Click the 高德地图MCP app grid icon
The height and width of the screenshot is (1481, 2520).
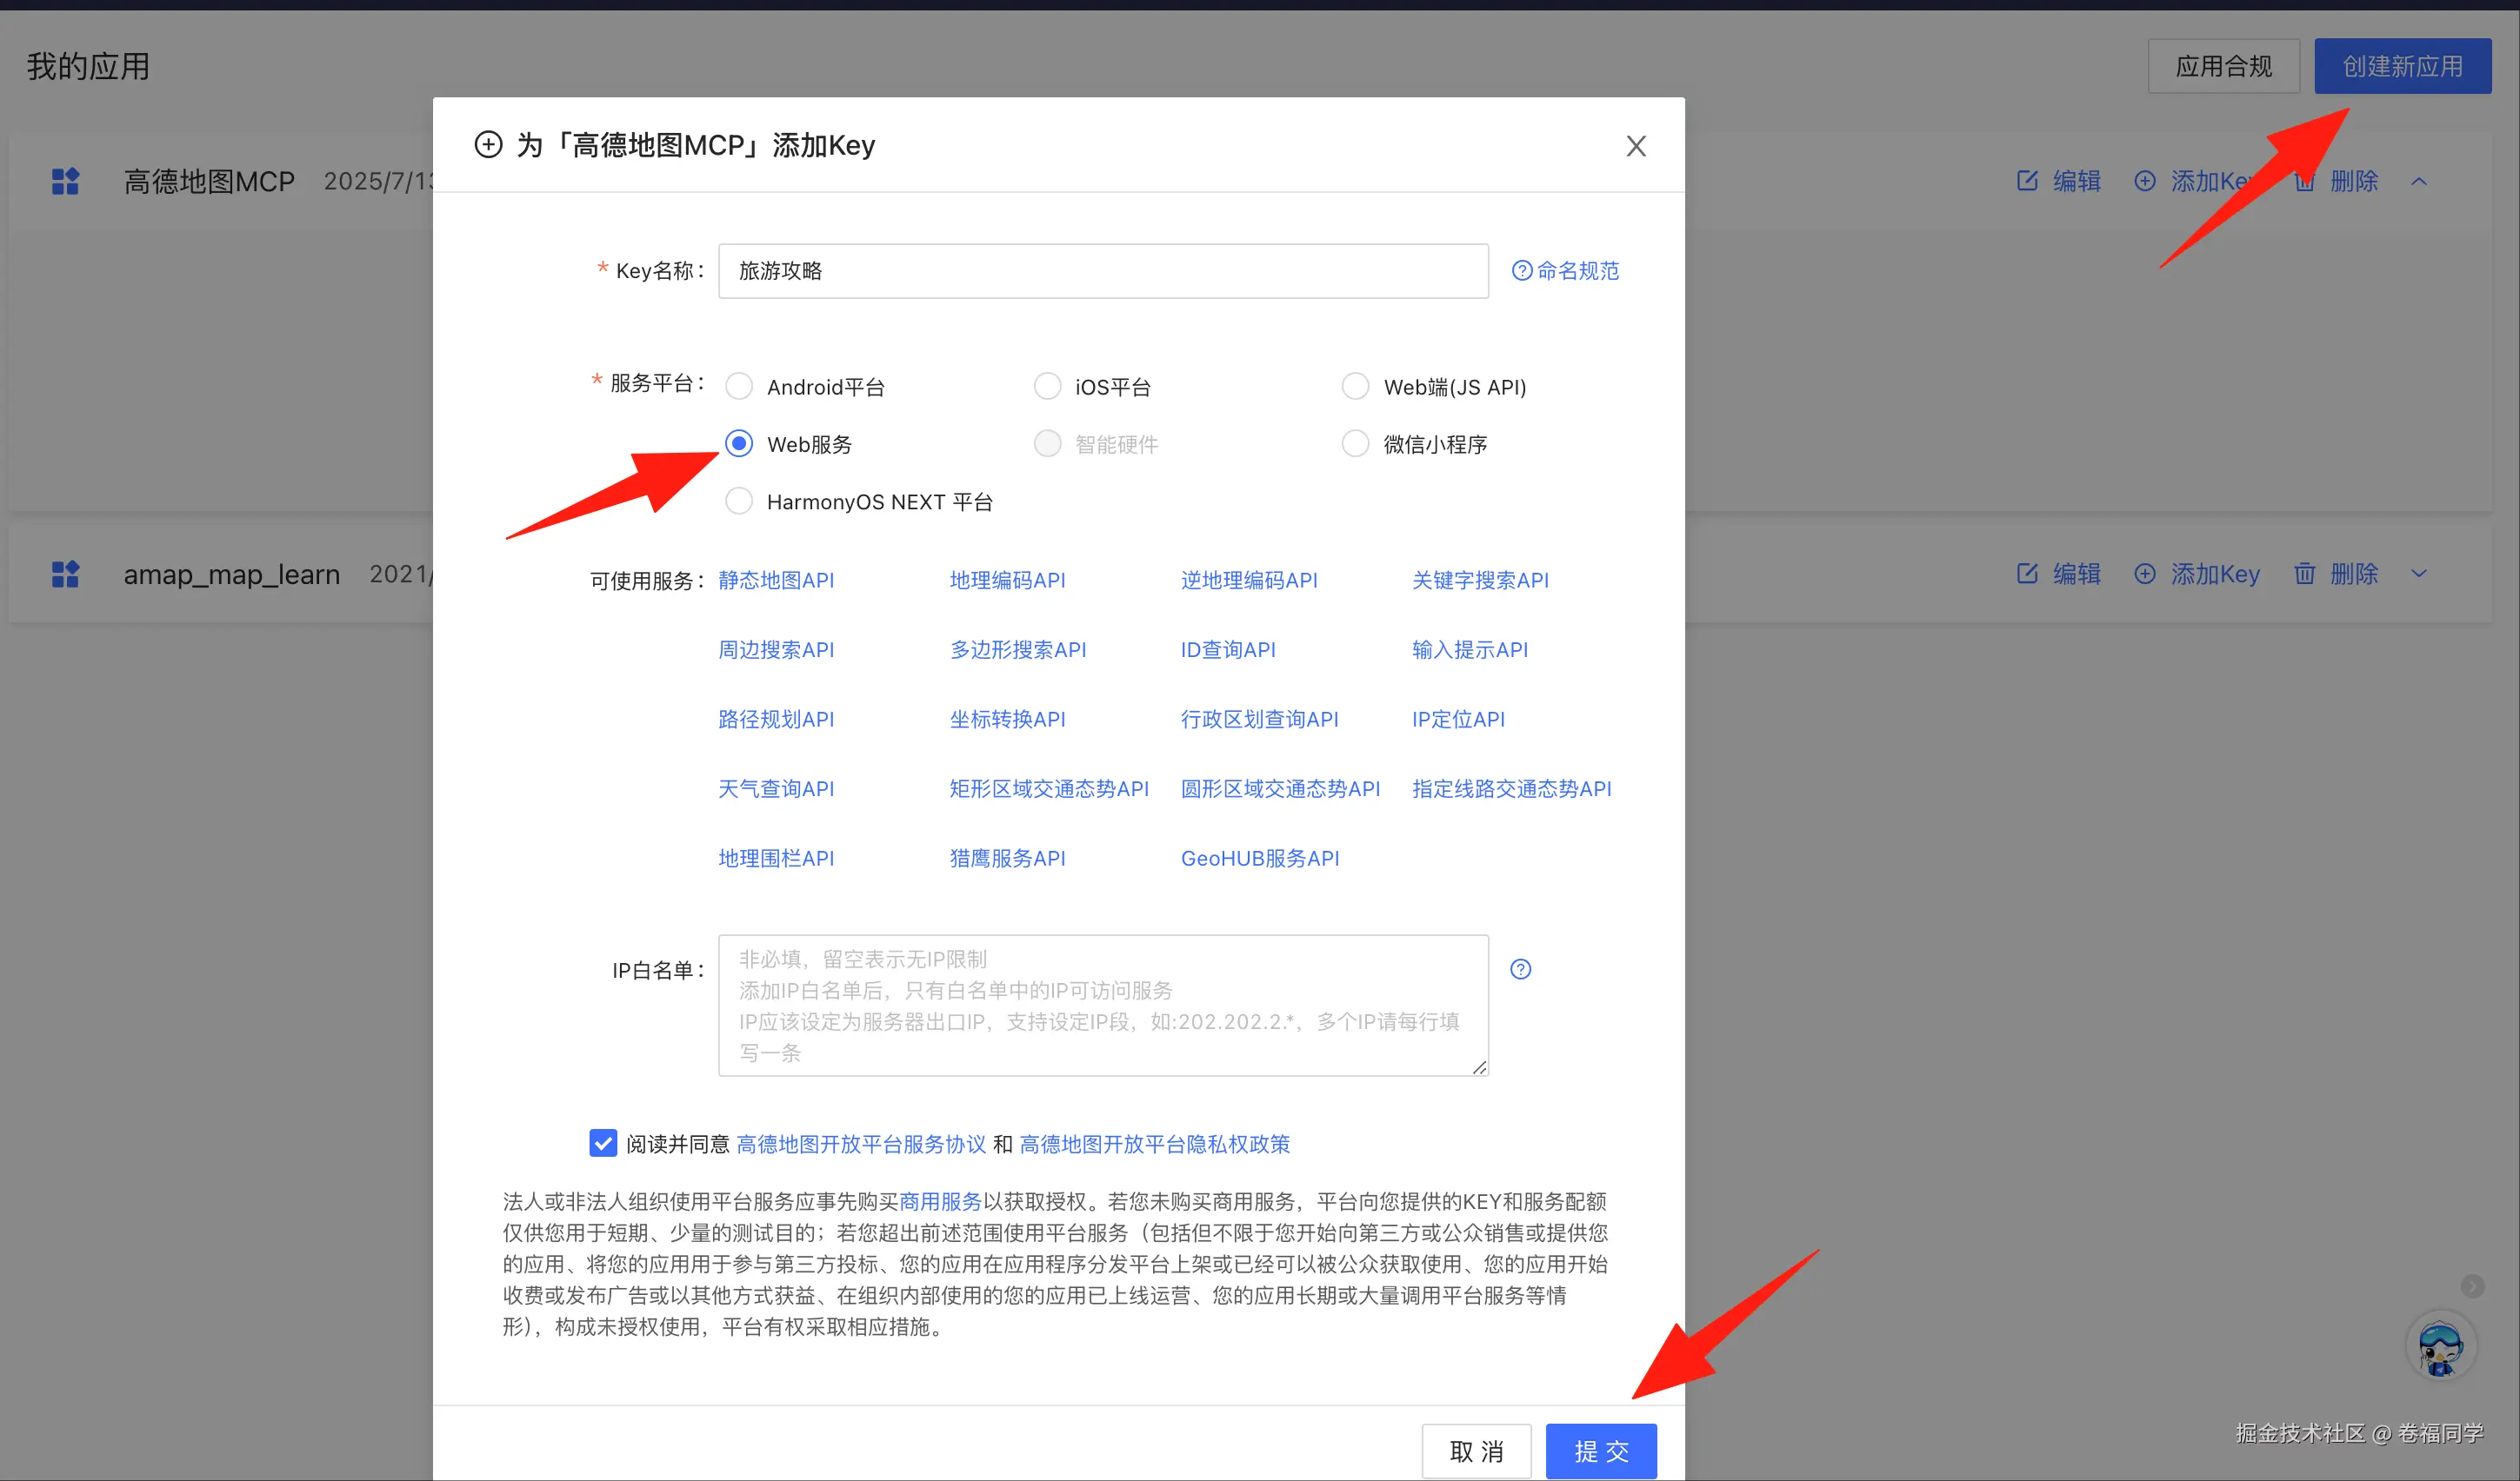(x=65, y=181)
